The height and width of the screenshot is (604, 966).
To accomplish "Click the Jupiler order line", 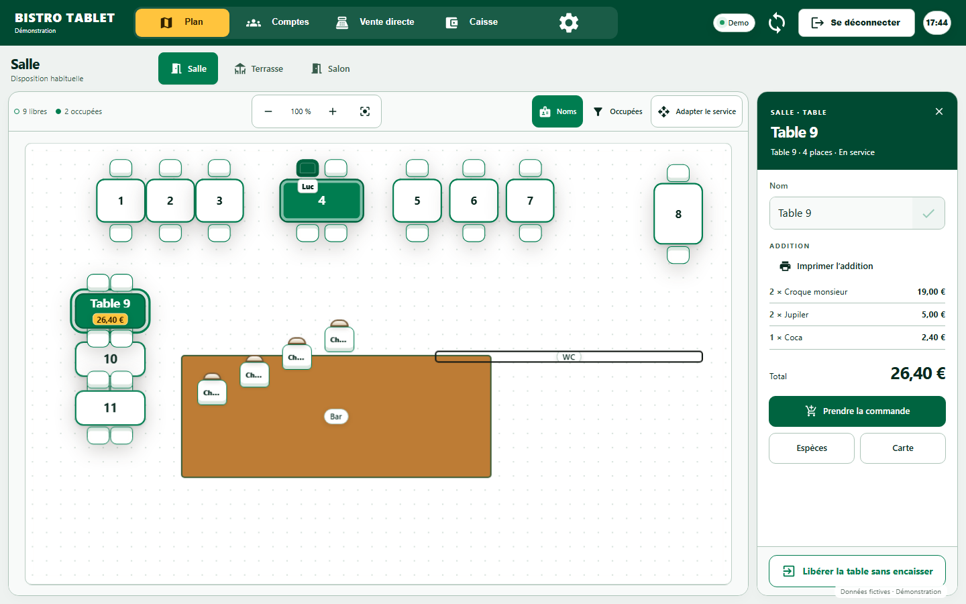I will [x=857, y=315].
